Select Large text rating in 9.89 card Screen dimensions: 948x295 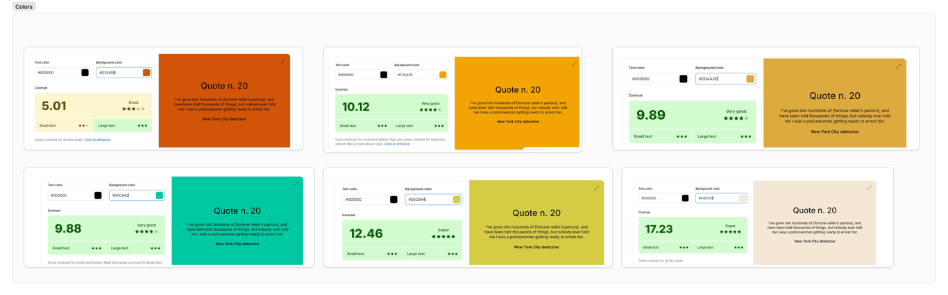(x=725, y=136)
